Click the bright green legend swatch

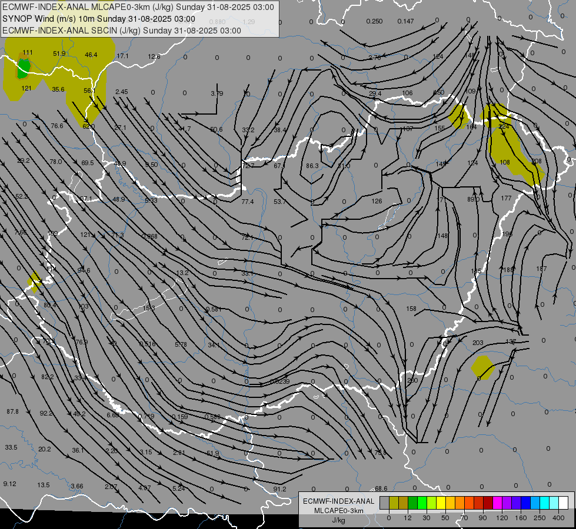click(x=422, y=503)
